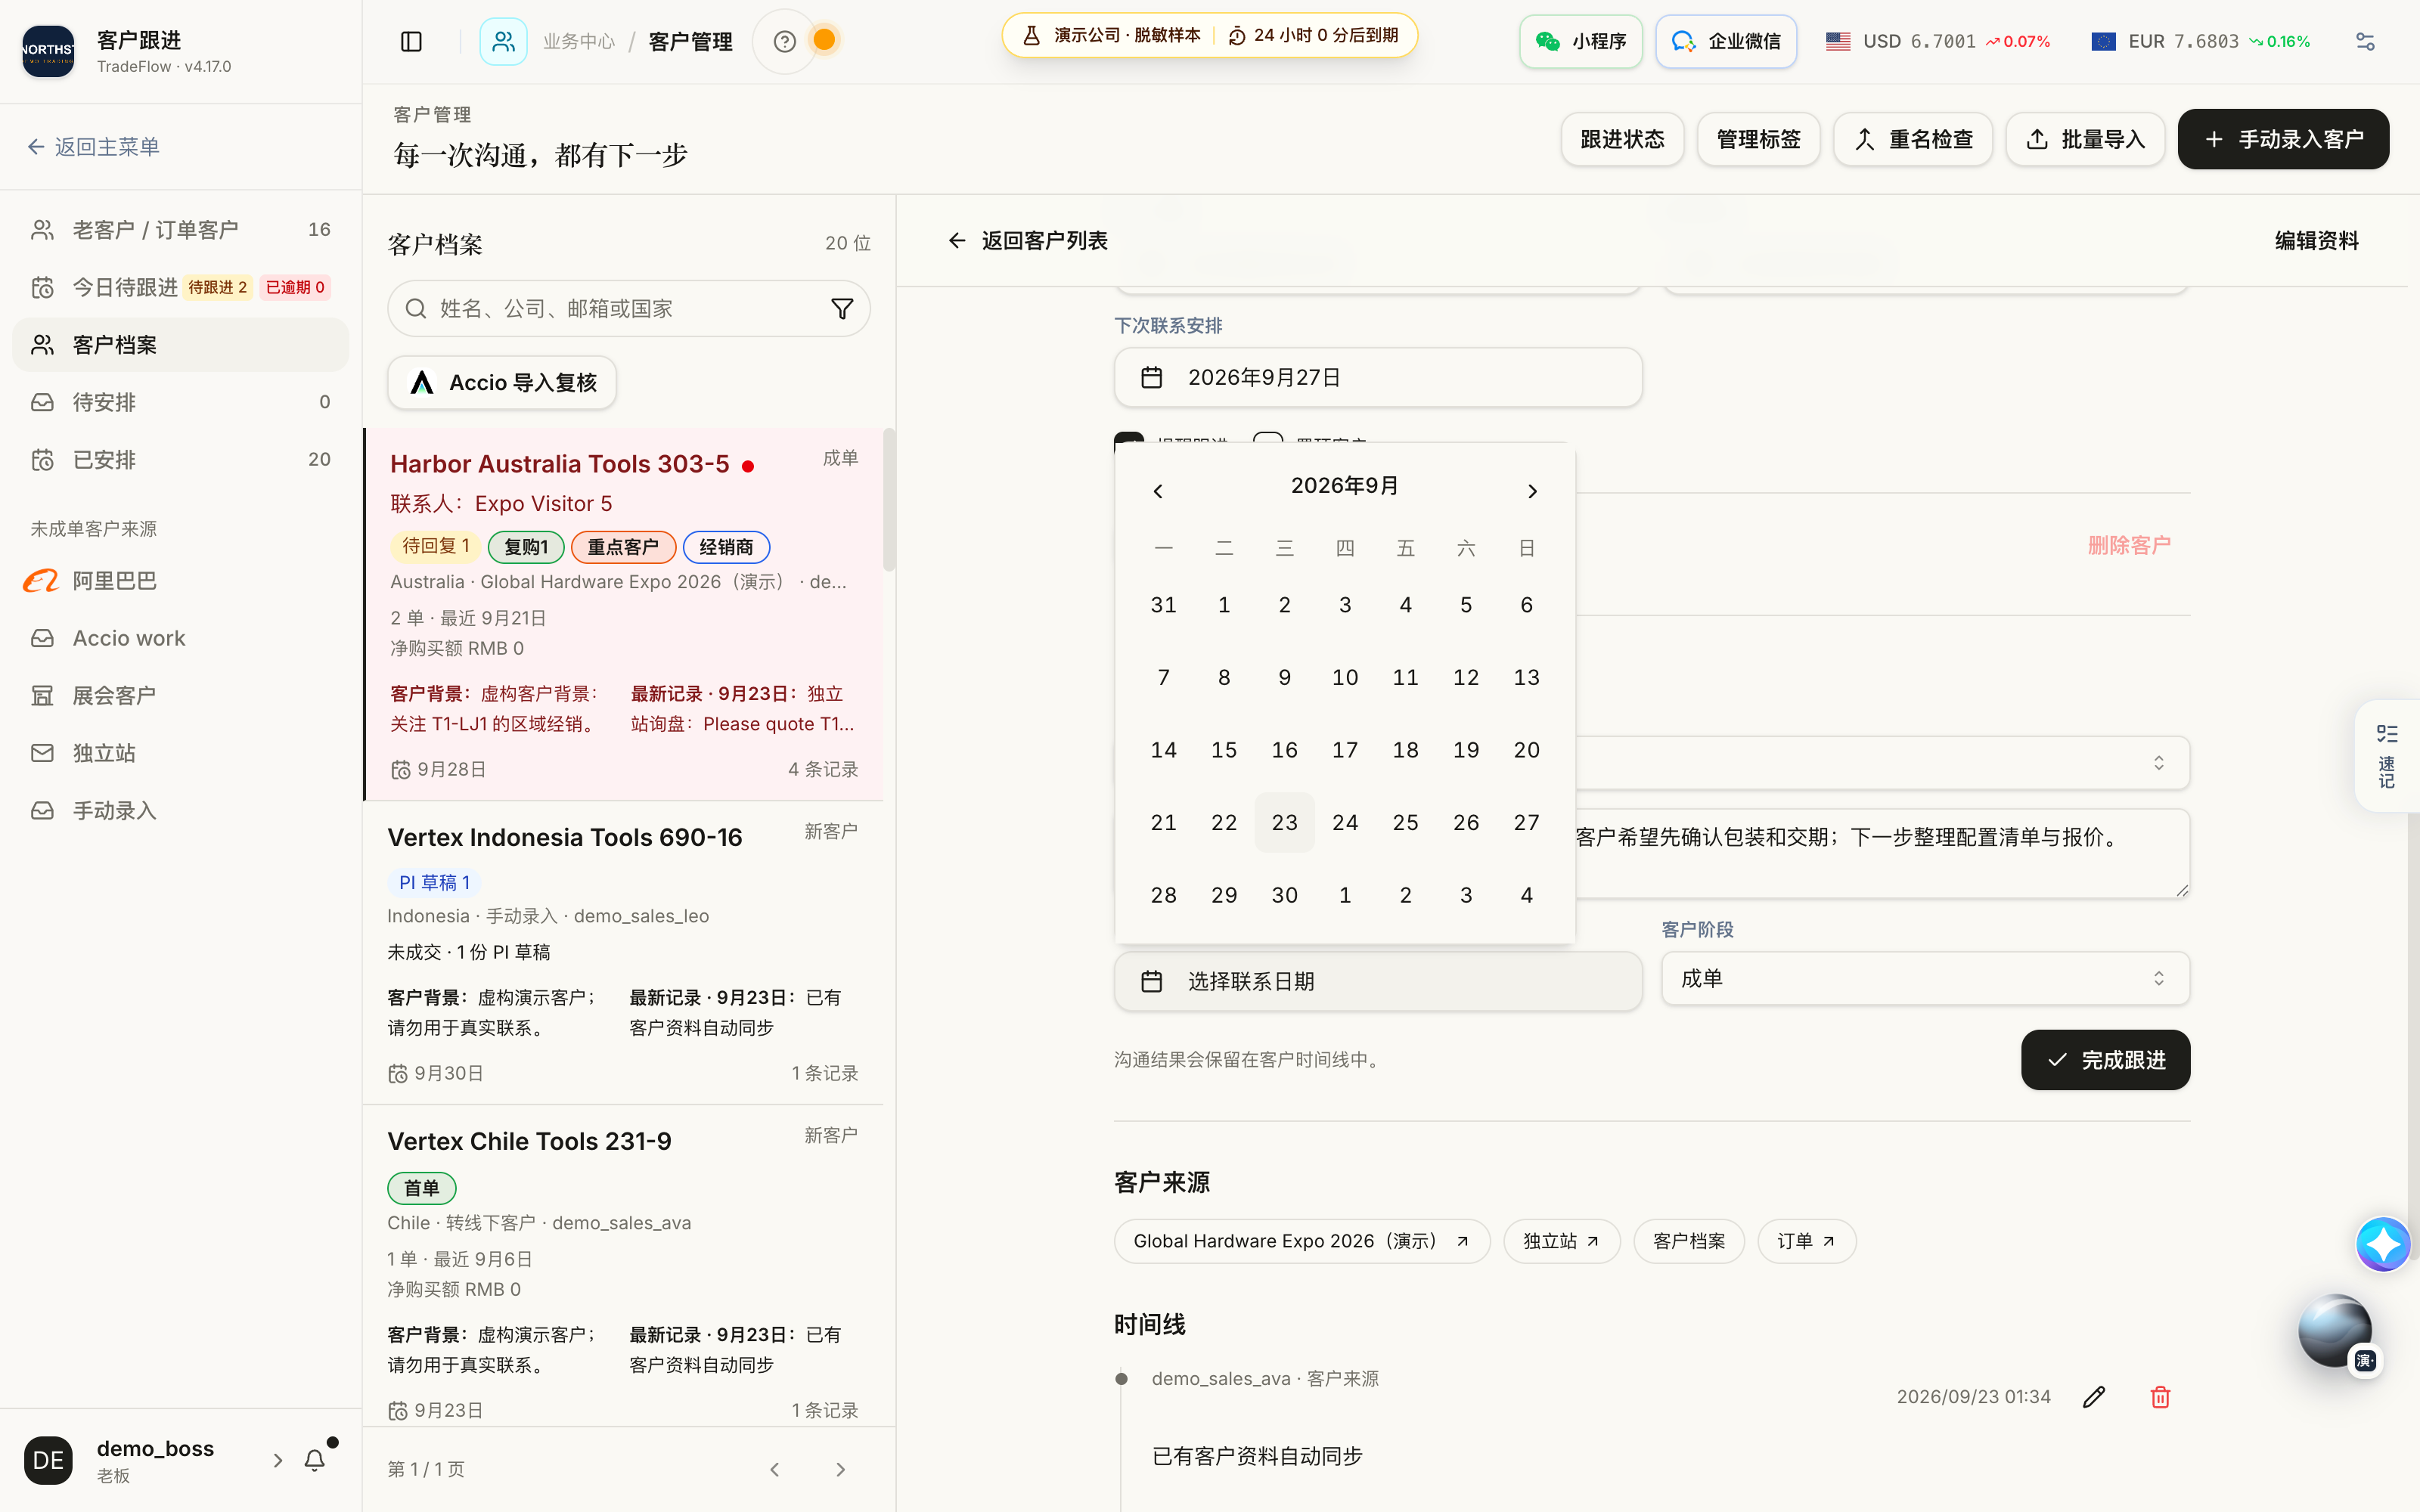
Task: Open the 速记 quick note side tab
Action: click(2387, 756)
